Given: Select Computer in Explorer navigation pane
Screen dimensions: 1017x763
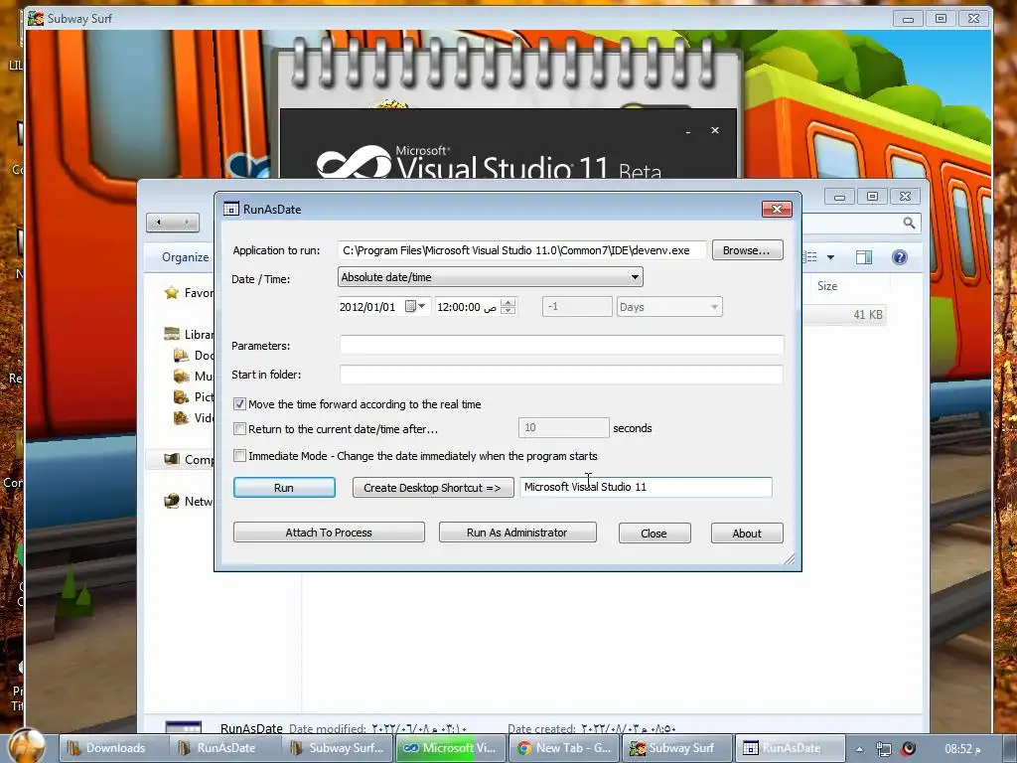Looking at the screenshot, I should coord(188,459).
